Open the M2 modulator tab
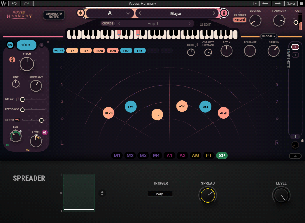 point(130,155)
